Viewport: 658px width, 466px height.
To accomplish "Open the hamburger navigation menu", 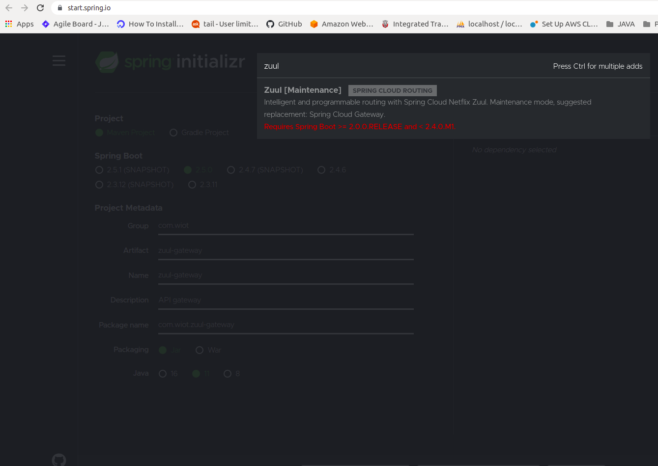I will (x=58, y=60).
